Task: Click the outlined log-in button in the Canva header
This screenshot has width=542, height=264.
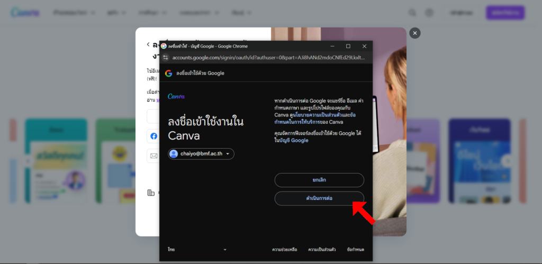Action: pos(461,13)
